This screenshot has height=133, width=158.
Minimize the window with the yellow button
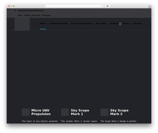click(11, 6)
